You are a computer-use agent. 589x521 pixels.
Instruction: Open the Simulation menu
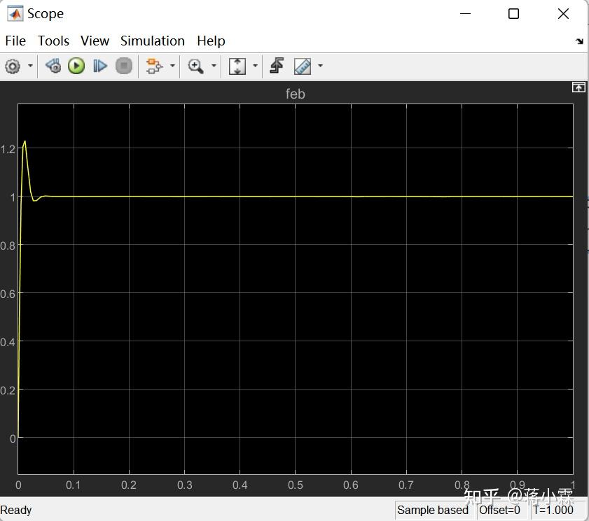click(152, 41)
